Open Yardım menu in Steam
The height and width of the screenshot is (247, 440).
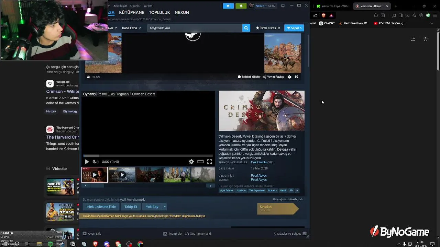(148, 6)
